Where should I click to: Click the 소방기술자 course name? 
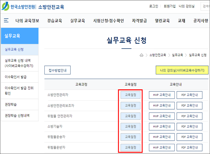pyautogui.click(x=55, y=127)
